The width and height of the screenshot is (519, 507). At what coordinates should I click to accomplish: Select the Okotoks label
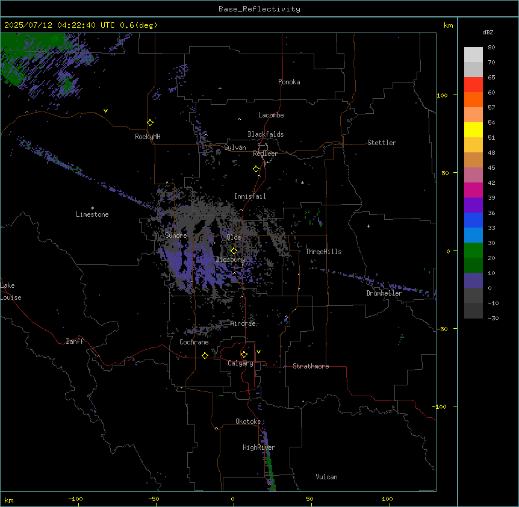tap(248, 421)
